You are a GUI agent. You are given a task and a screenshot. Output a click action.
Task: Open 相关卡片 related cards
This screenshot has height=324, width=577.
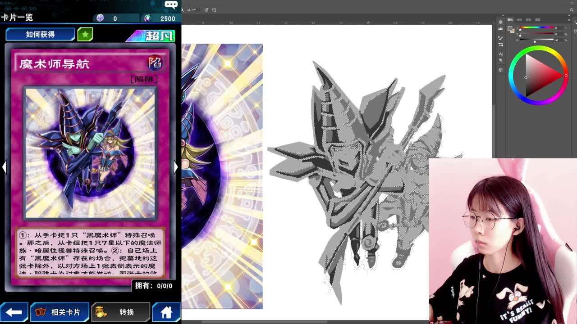pyautogui.click(x=60, y=312)
